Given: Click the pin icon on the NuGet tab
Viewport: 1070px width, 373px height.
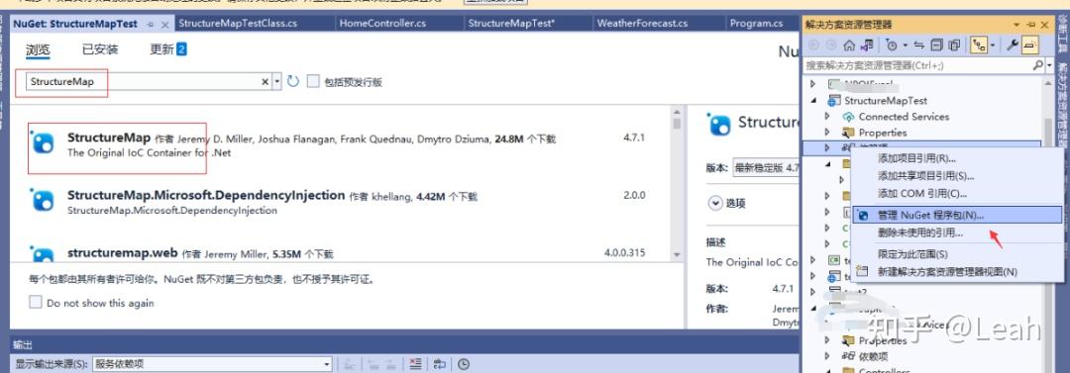Looking at the screenshot, I should click(151, 24).
